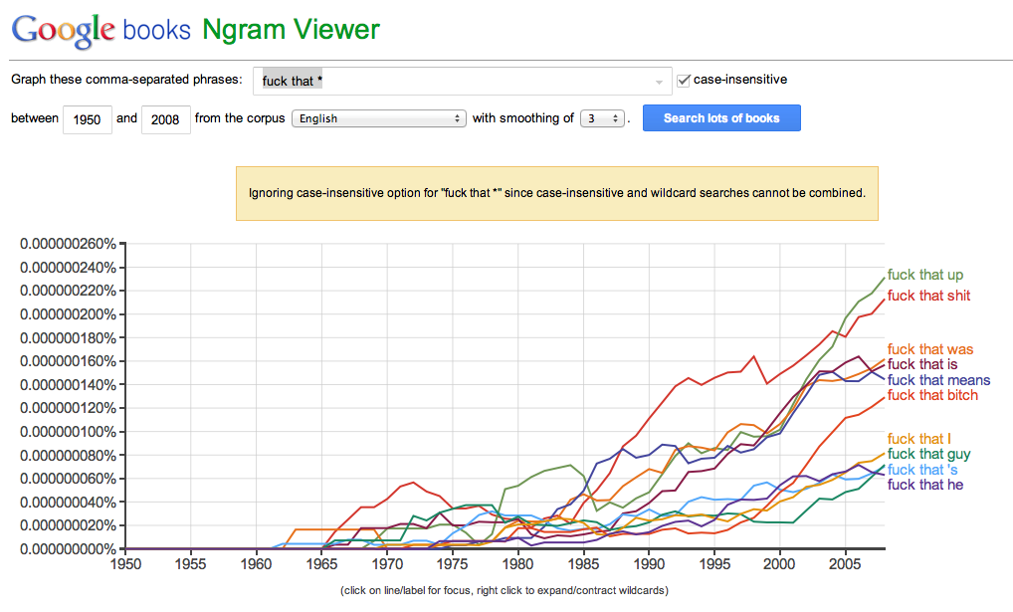Select the violet 'he' series label

tap(924, 485)
